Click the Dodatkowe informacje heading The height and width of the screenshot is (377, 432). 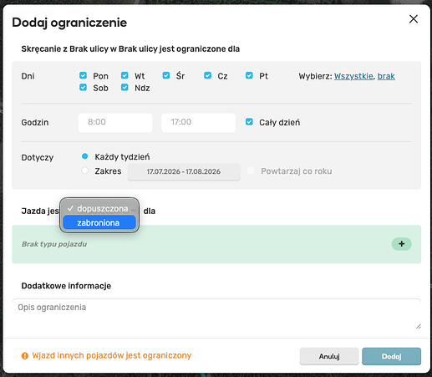pos(66,286)
